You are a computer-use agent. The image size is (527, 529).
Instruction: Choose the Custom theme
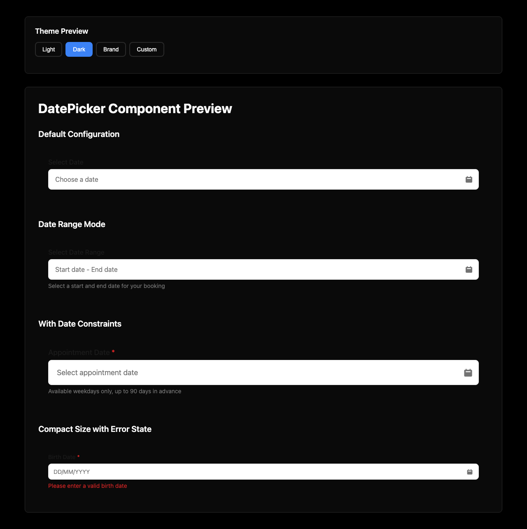[x=147, y=49]
